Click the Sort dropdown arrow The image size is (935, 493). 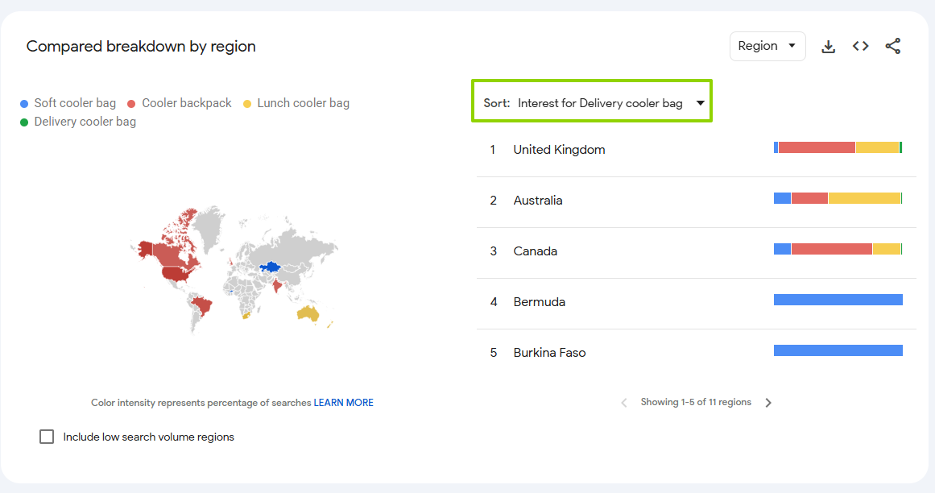tap(700, 103)
